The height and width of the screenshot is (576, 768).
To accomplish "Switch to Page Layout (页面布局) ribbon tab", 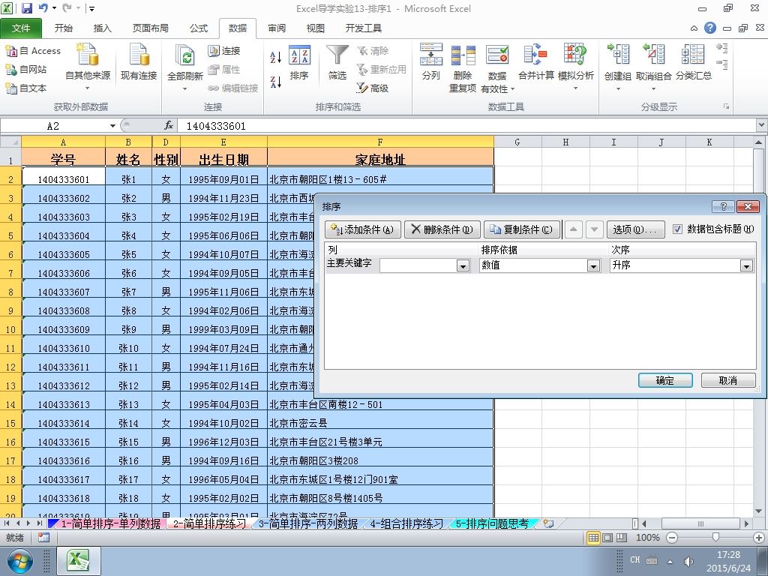I will click(x=150, y=28).
